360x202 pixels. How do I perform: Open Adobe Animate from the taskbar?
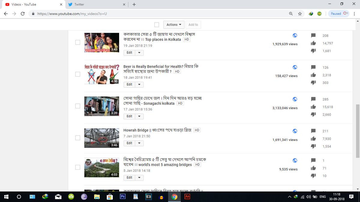click(187, 197)
